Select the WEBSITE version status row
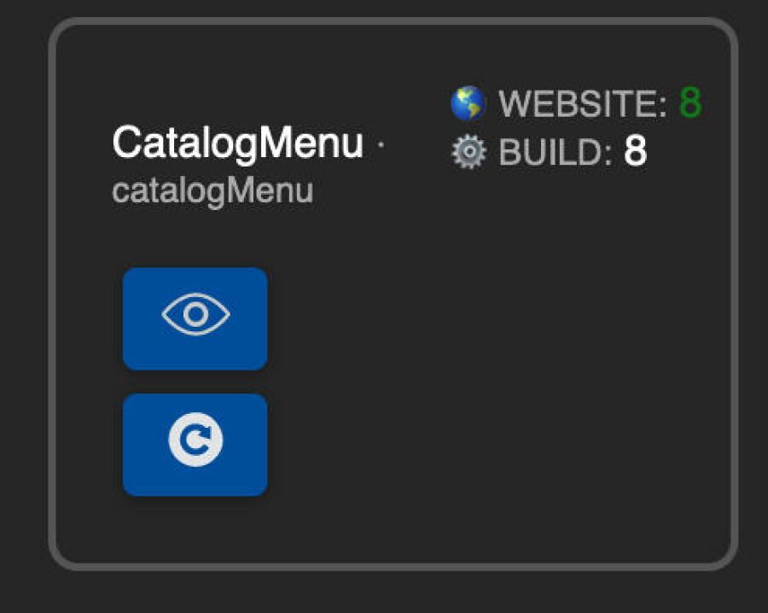The height and width of the screenshot is (613, 768). (577, 103)
